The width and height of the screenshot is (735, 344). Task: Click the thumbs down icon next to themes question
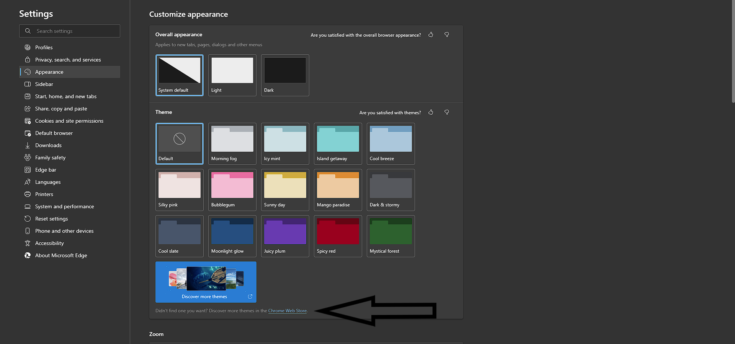(x=446, y=112)
